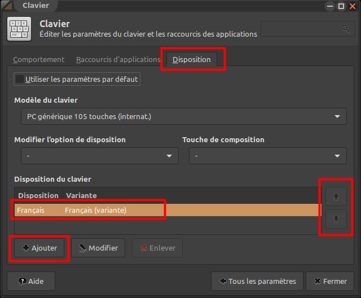Switch to the Comportement tab

(x=38, y=59)
